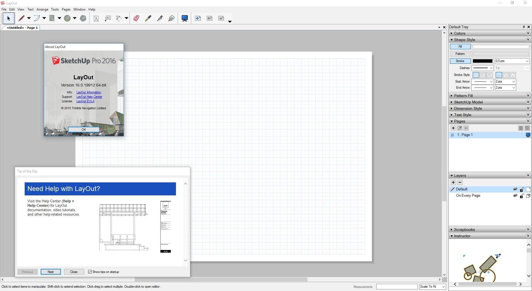Toggle the Stroke button in Shape Style
This screenshot has height=291, width=532.
click(x=460, y=61)
